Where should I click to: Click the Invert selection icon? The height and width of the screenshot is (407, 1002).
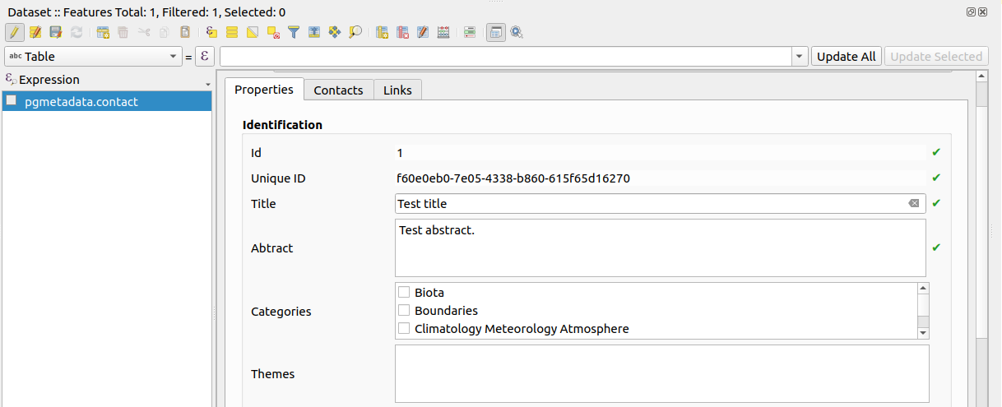coord(253,33)
